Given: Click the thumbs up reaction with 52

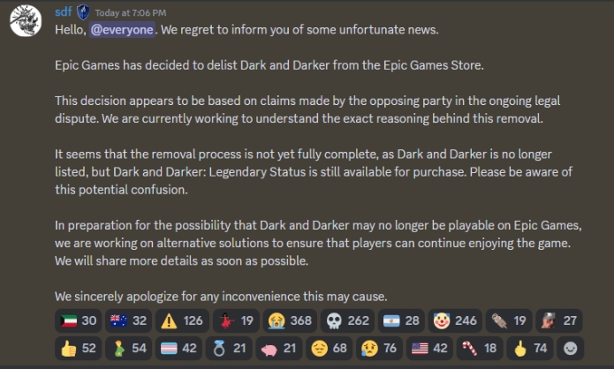Looking at the screenshot, I should tap(79, 349).
